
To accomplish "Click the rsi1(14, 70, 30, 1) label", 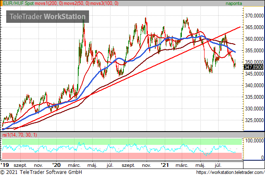I will click(x=19, y=135).
